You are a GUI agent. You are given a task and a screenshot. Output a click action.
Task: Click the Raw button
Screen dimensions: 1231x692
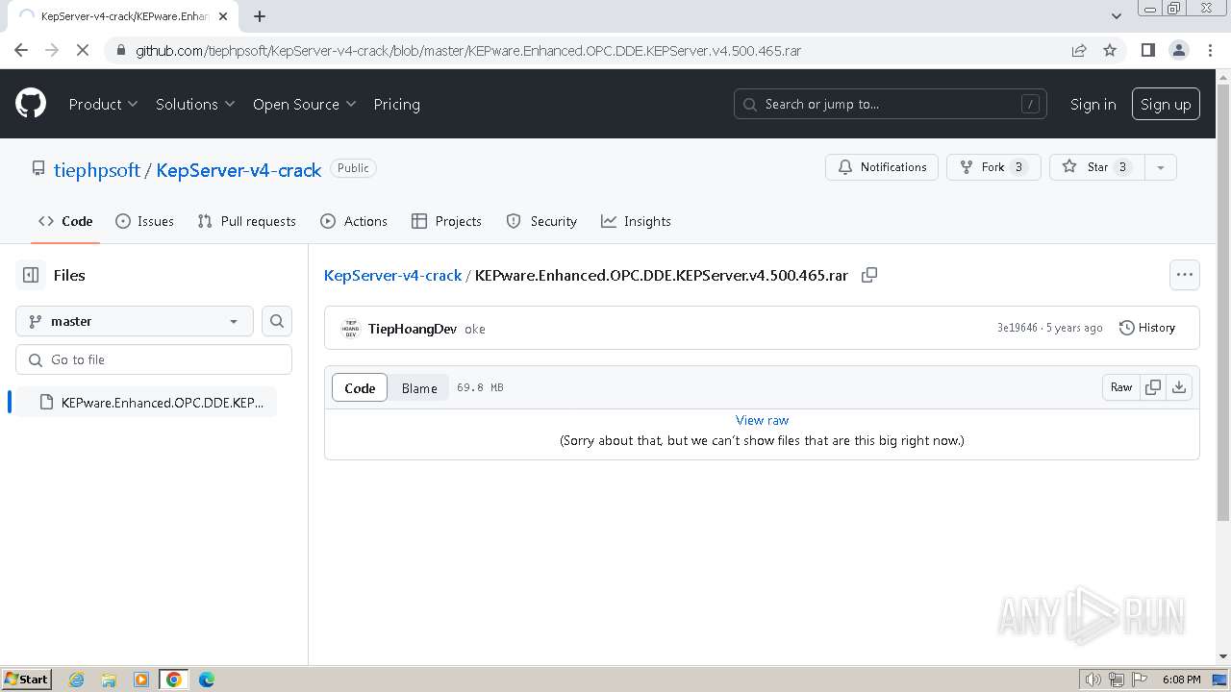1121,387
